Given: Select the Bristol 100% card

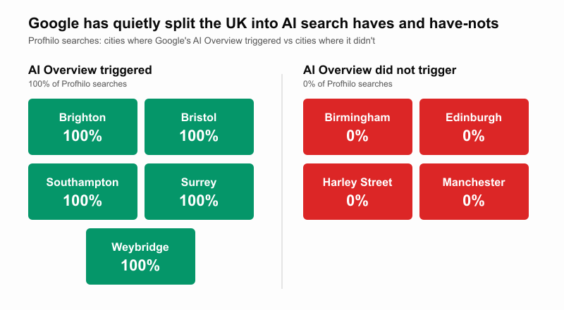Looking at the screenshot, I should click(199, 127).
